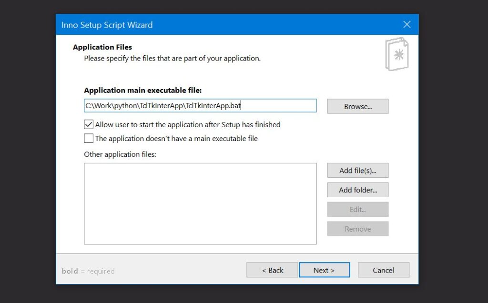
Task: Click the 'Other application files:' label
Action: [120, 154]
